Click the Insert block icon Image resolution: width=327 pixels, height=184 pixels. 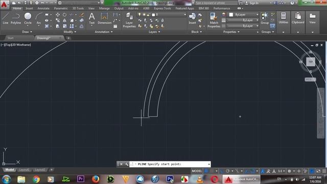[192, 18]
